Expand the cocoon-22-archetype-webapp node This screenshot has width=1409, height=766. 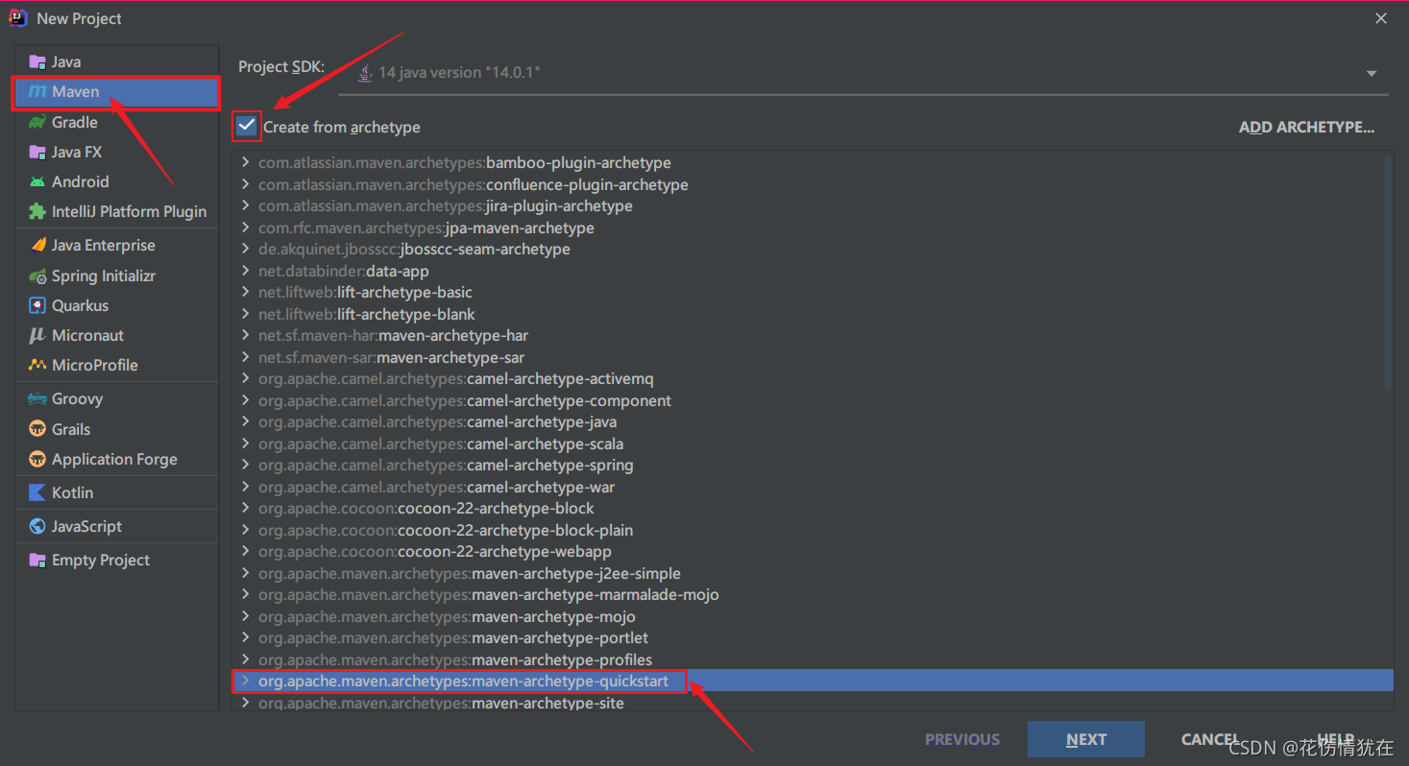click(246, 552)
